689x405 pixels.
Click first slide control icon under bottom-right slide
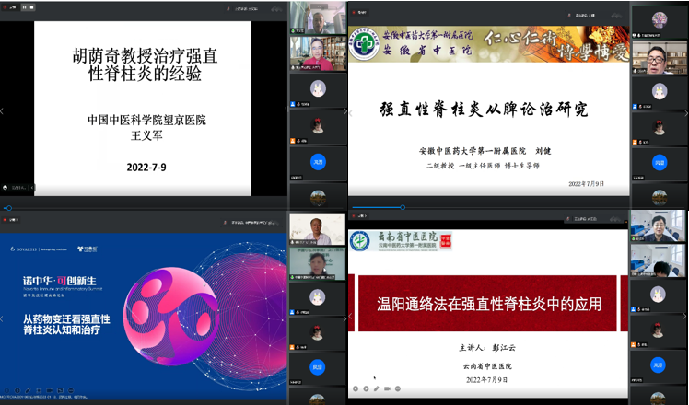click(355, 388)
